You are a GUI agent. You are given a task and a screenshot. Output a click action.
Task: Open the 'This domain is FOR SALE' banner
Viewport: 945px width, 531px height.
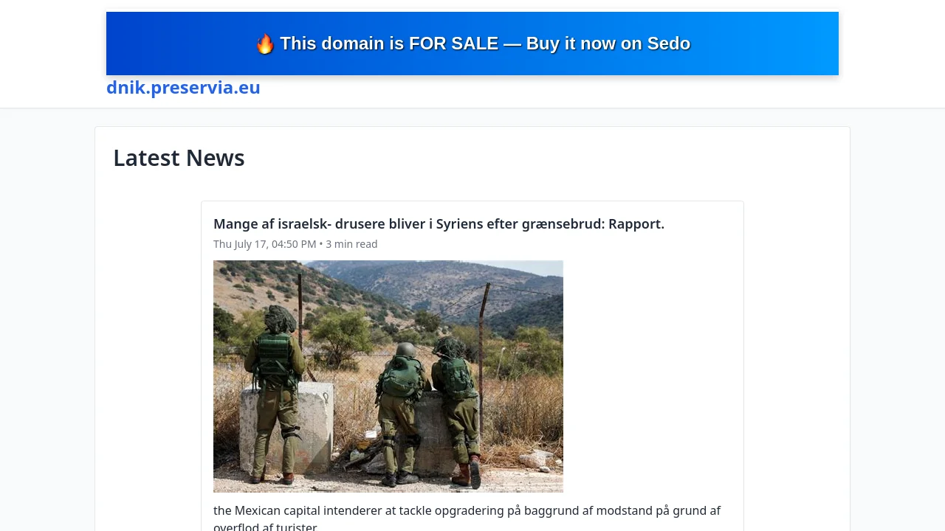pos(472,44)
